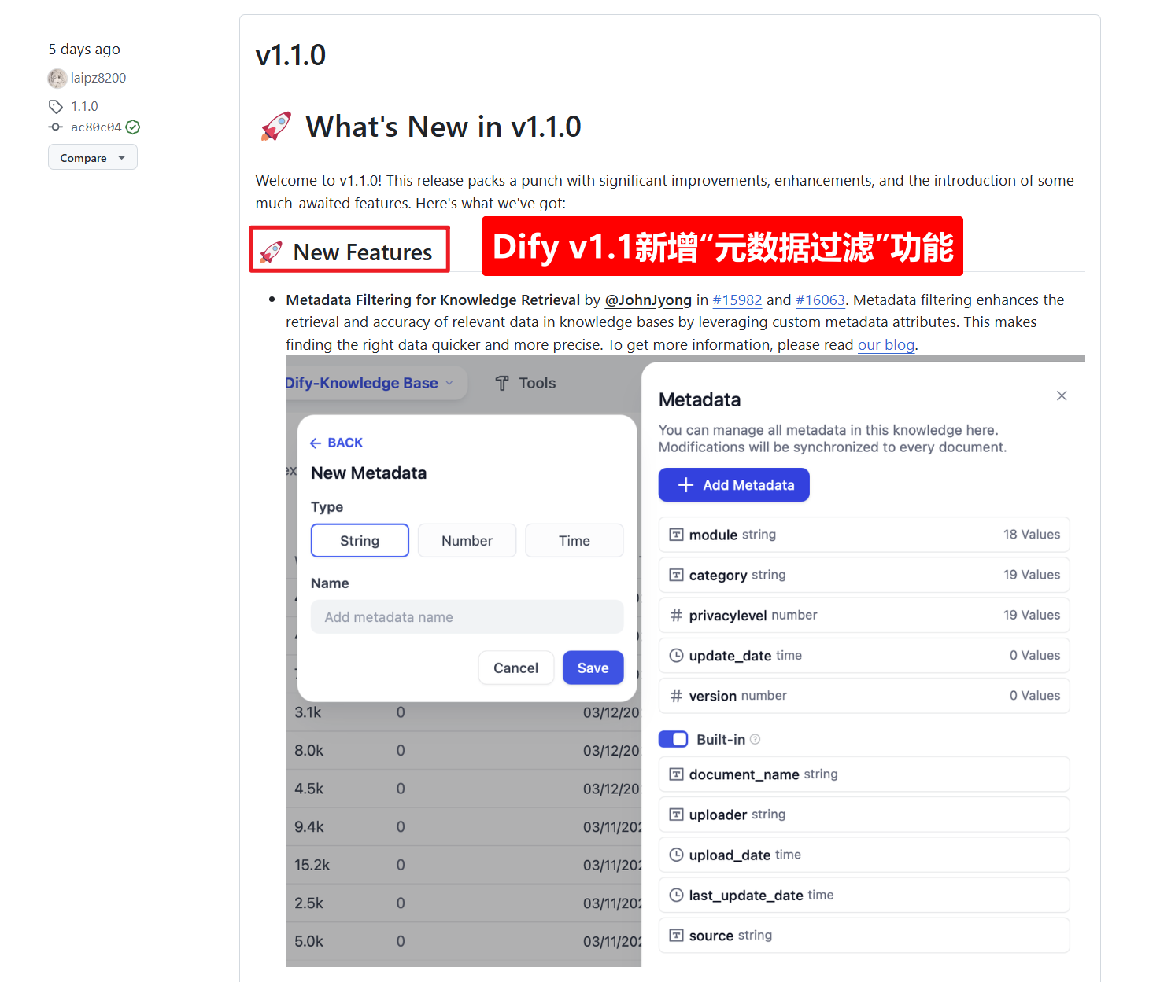The height and width of the screenshot is (982, 1149).
Task: Click the string icon on uploader row
Action: pos(676,815)
